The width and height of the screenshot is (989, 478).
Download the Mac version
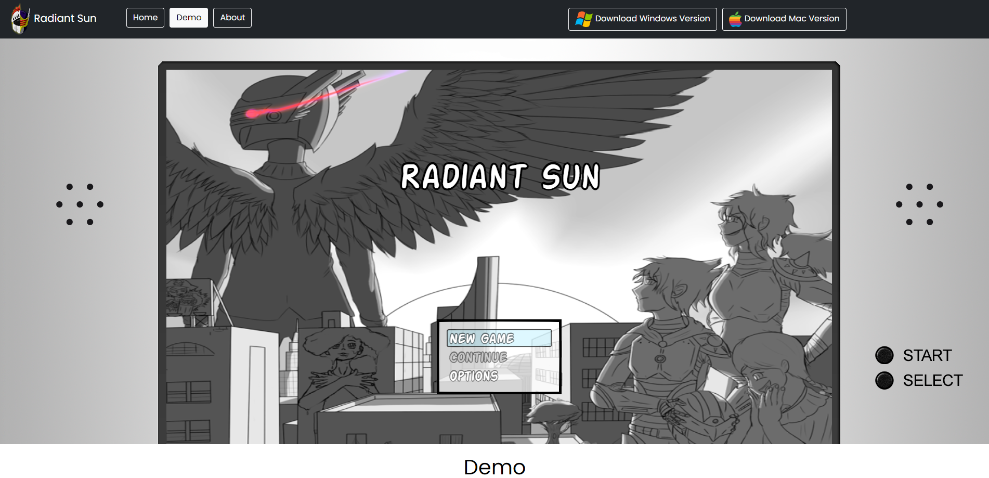click(x=784, y=19)
